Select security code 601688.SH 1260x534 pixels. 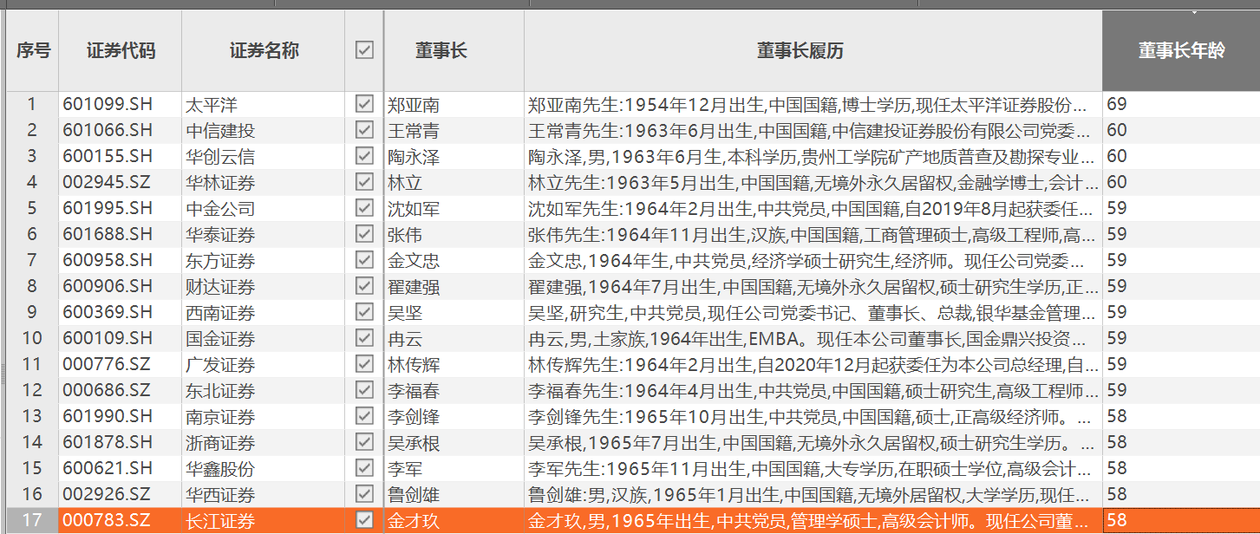click(x=108, y=235)
